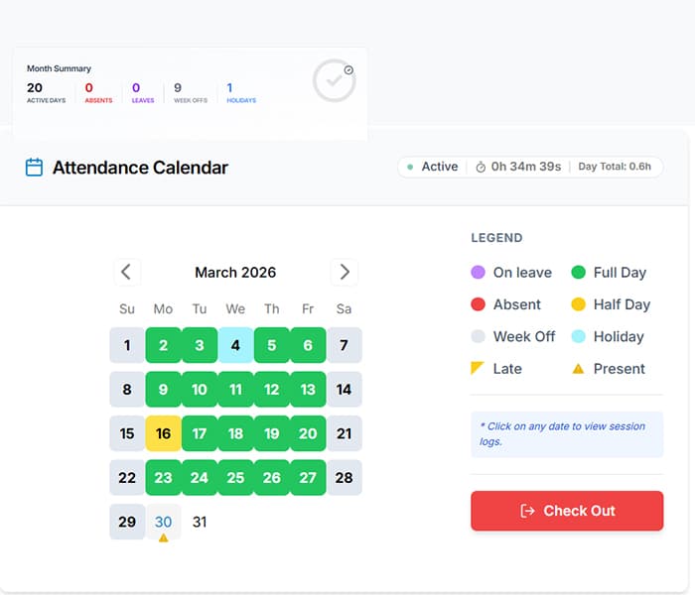This screenshot has height=595, width=695.
Task: Click the 0 Absents summary
Action: point(98,92)
